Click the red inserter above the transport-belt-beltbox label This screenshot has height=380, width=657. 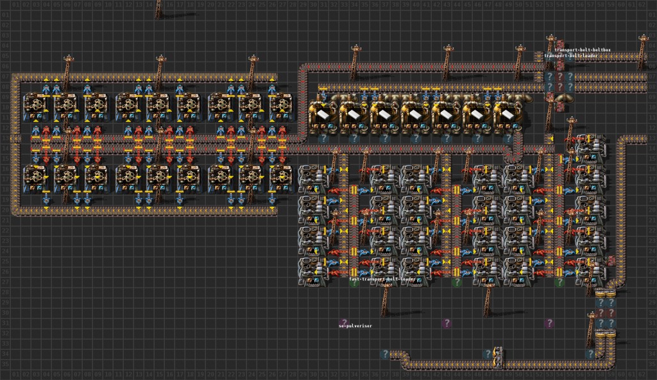tap(559, 44)
